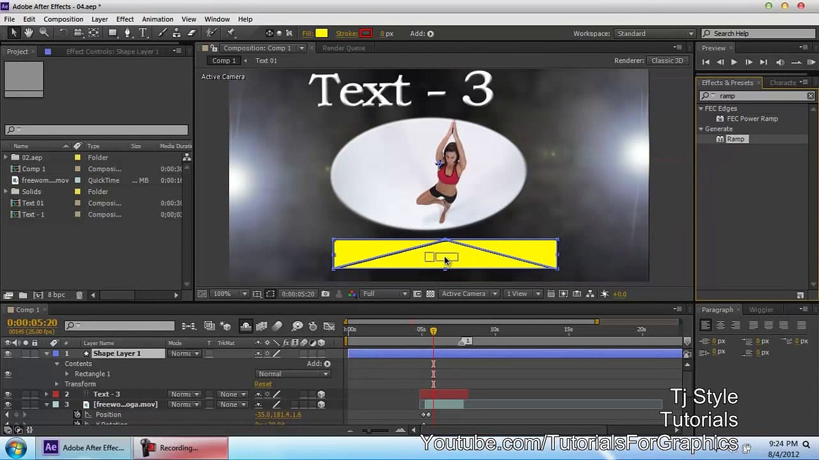This screenshot has height=460, width=819.
Task: Switch to the Wiggler panel tab
Action: (761, 310)
